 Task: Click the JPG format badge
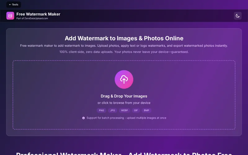tap(113, 110)
